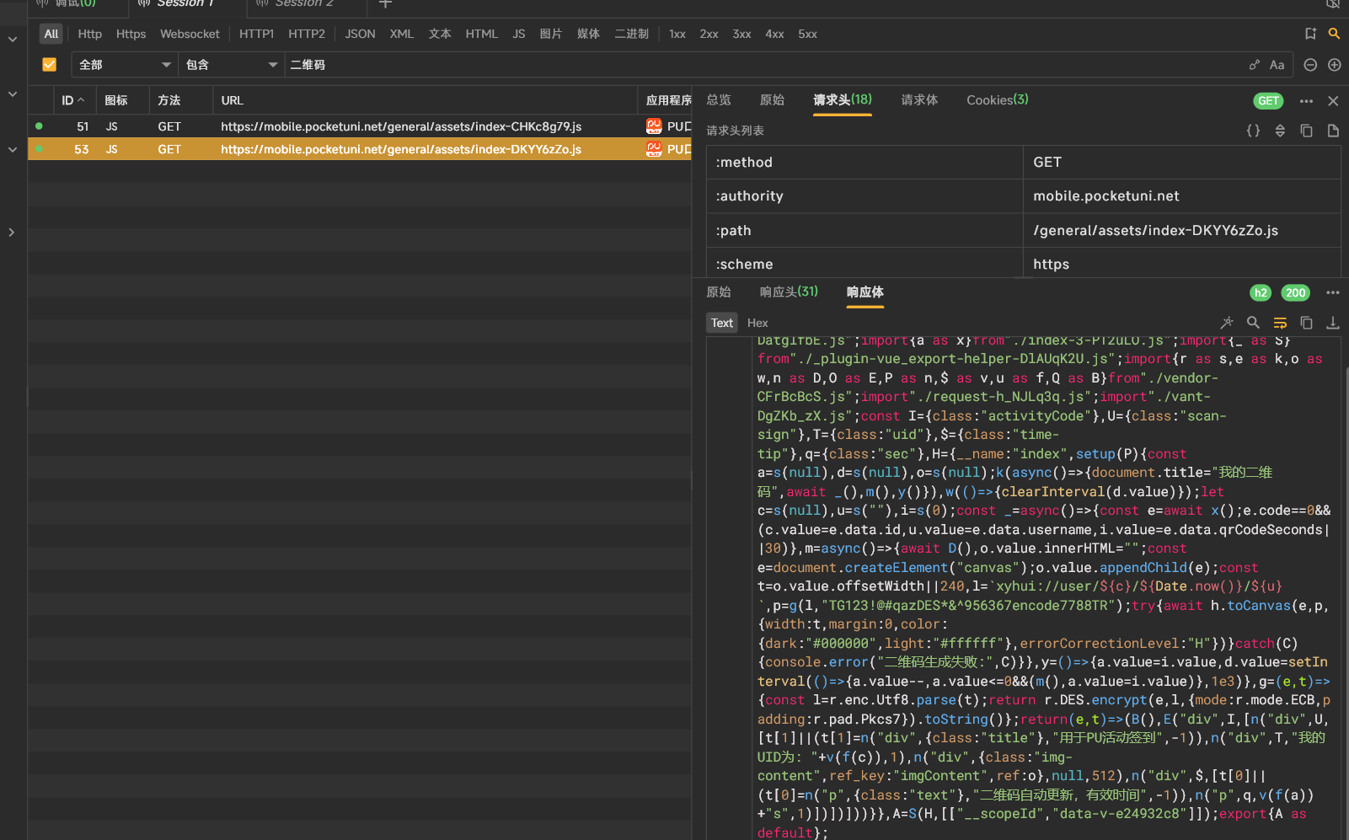Open the 包含 match condition dropdown

click(x=232, y=65)
